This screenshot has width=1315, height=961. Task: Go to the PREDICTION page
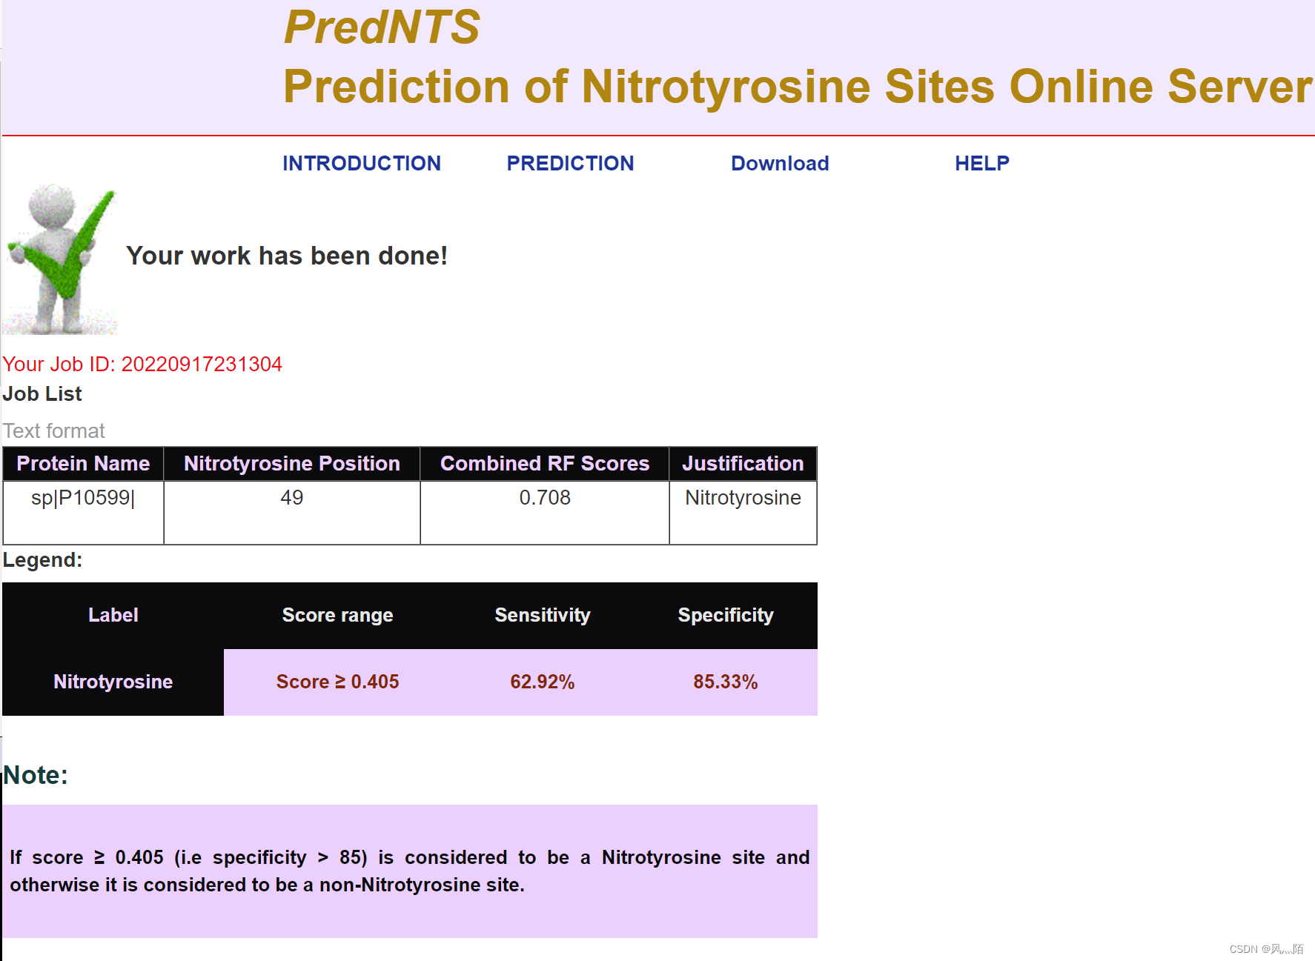point(570,163)
